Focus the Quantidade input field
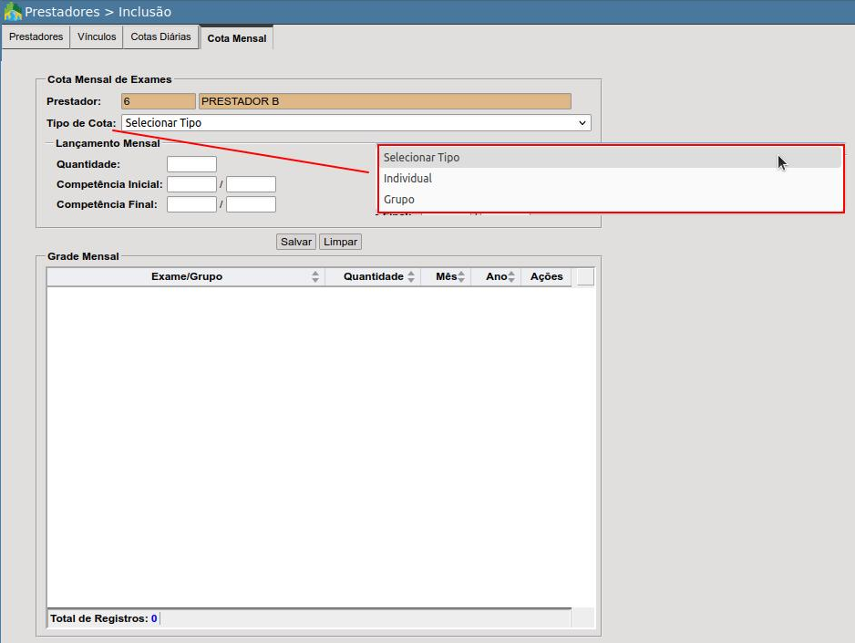855x643 pixels. coord(191,164)
